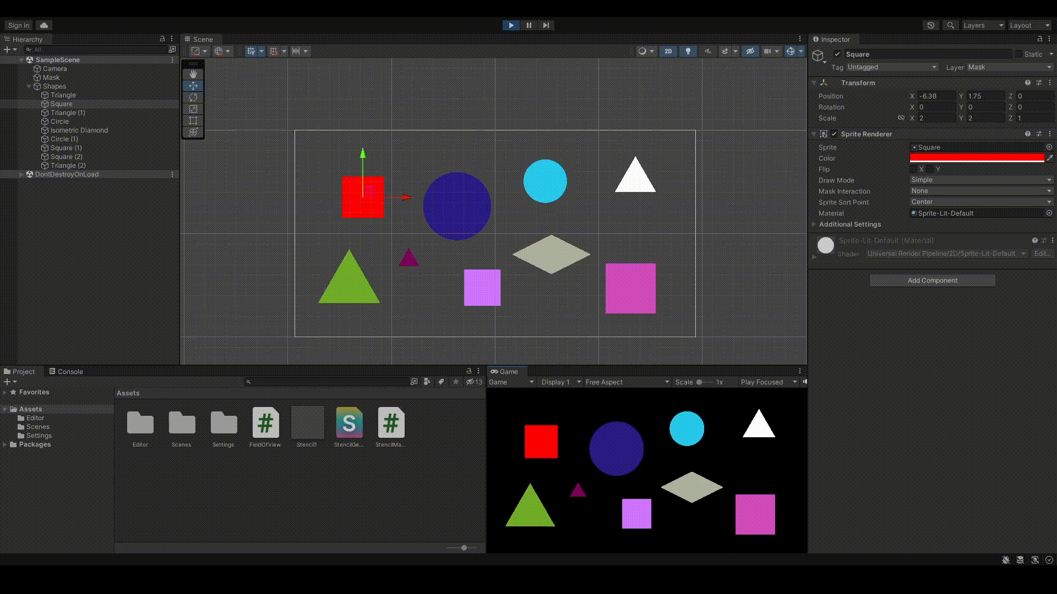The height and width of the screenshot is (594, 1057).
Task: Click the Pause playback button
Action: (x=528, y=25)
